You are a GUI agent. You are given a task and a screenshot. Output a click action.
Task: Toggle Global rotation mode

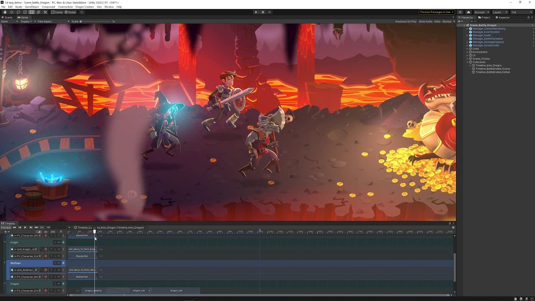pyautogui.click(x=70, y=12)
